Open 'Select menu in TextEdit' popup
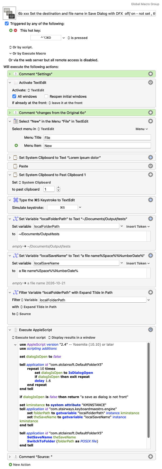Screen dimensions: 162x469 tap(46, 129)
